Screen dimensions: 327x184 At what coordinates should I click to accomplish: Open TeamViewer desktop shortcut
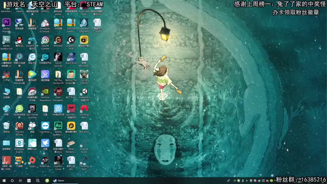tap(45, 126)
